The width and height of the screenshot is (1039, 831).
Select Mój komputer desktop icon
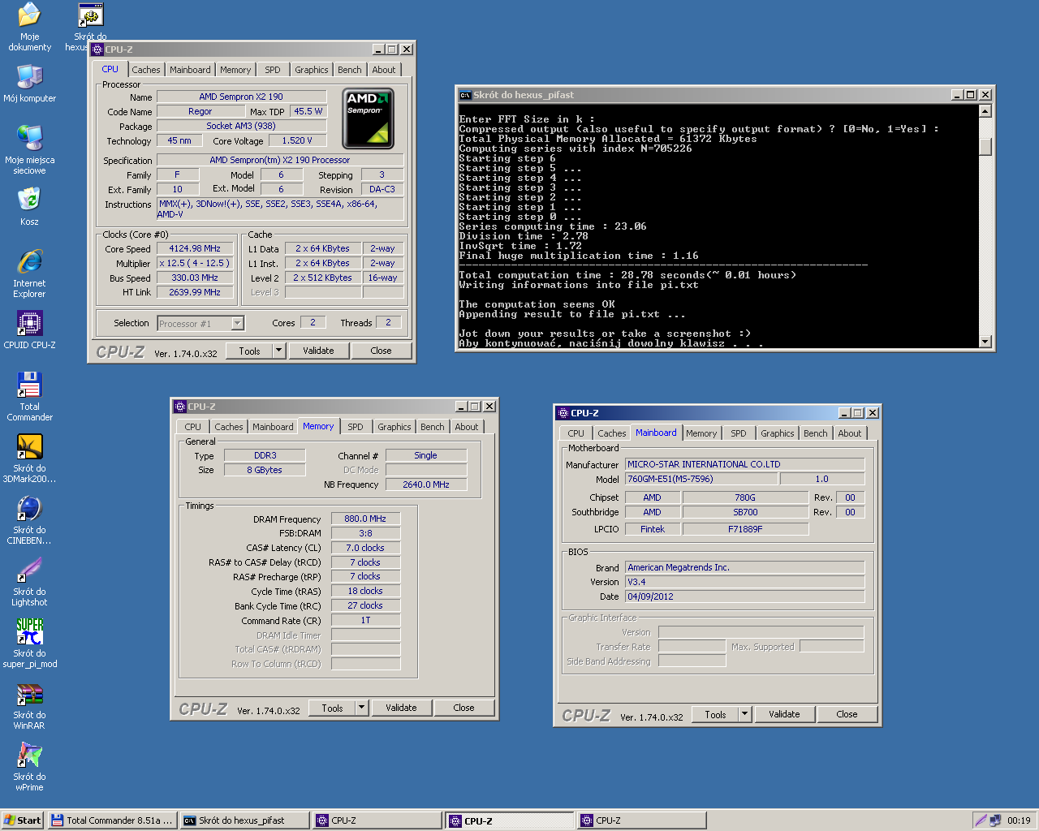click(x=29, y=76)
